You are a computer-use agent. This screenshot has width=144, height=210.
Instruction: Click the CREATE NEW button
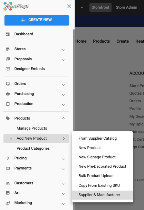37,20
